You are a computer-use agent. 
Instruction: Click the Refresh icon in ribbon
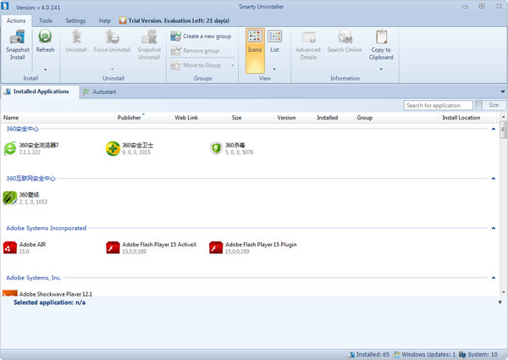(x=45, y=37)
